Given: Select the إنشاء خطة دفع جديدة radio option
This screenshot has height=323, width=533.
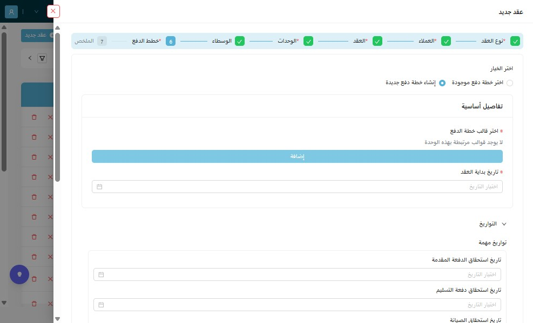Looking at the screenshot, I should pyautogui.click(x=442, y=83).
